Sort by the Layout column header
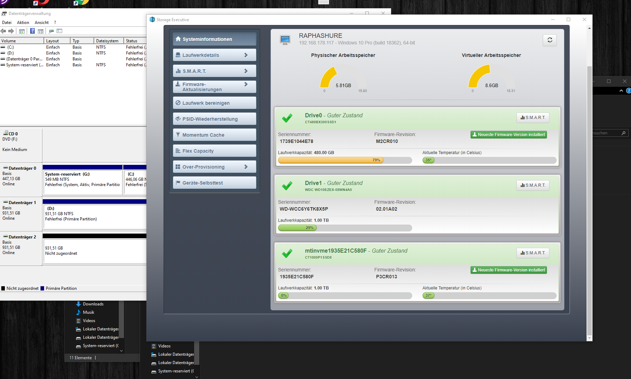 (58, 41)
